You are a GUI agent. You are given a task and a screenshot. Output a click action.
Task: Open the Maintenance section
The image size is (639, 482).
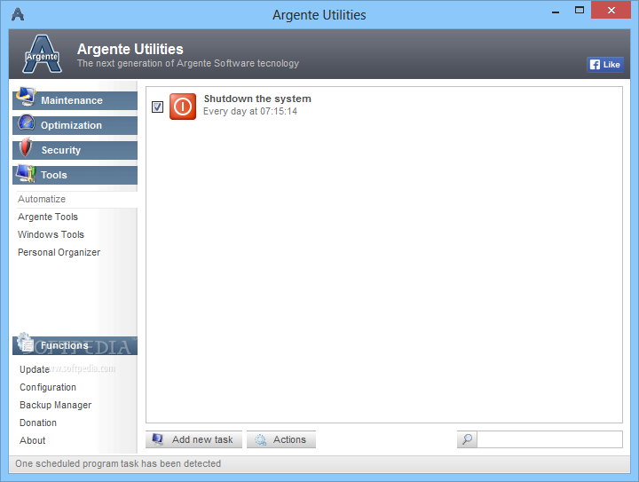click(x=75, y=100)
